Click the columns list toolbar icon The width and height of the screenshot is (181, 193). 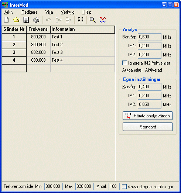click(81, 20)
